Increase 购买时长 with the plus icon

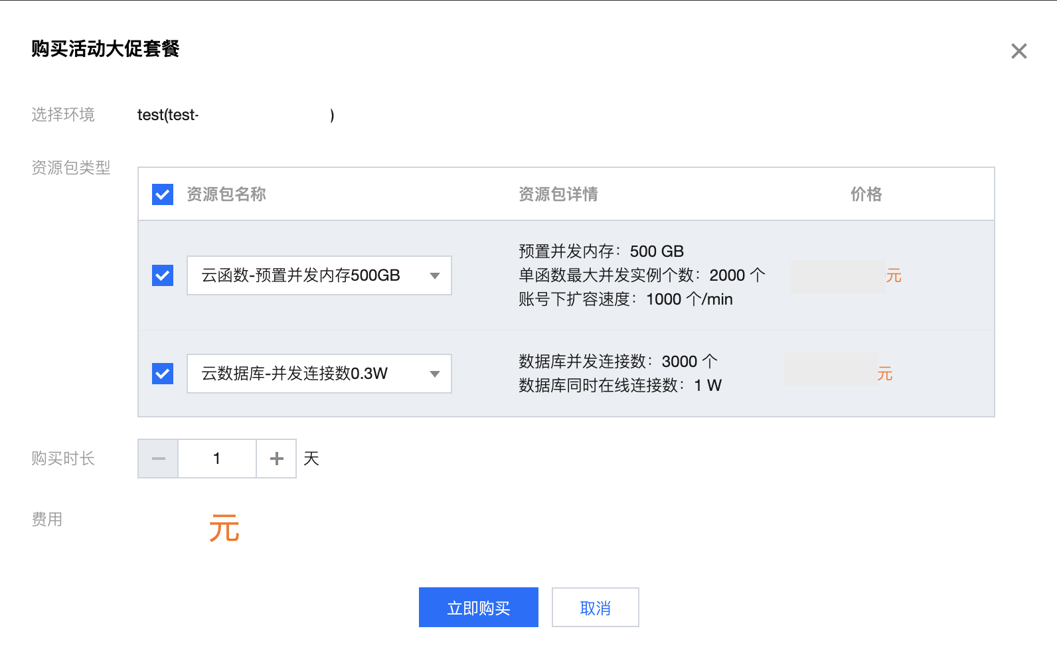coord(276,459)
